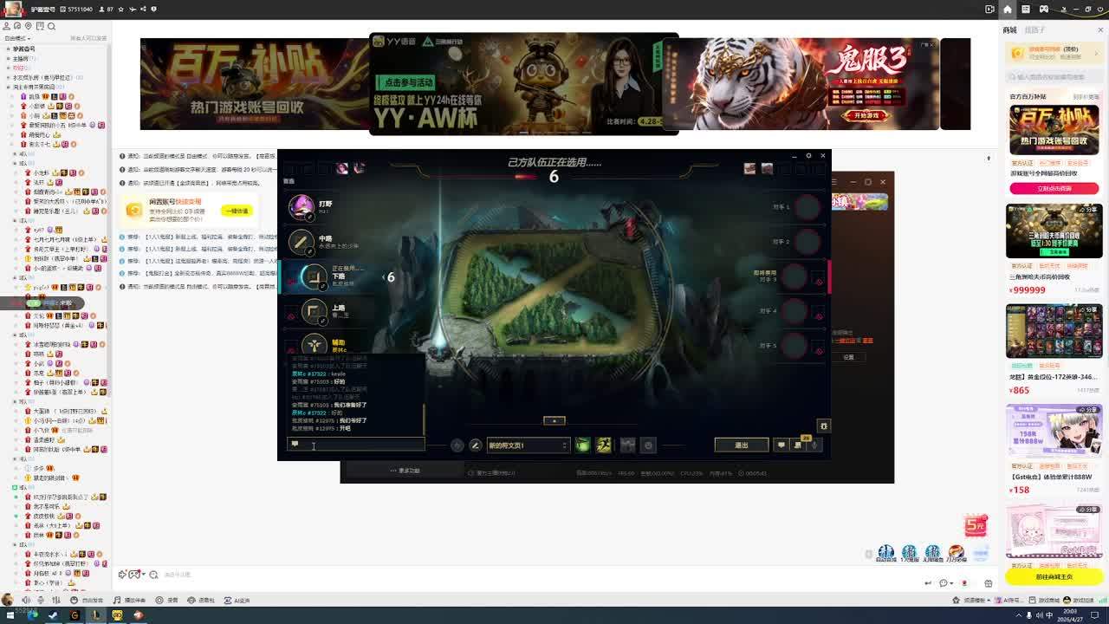Click the 百万补贴 banner thumbnail in the shop panel
The height and width of the screenshot is (624, 1109).
[1054, 130]
